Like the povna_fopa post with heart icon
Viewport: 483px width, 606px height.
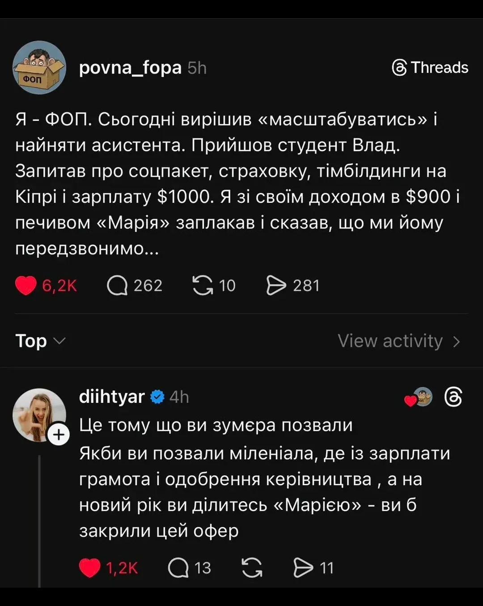click(26, 286)
